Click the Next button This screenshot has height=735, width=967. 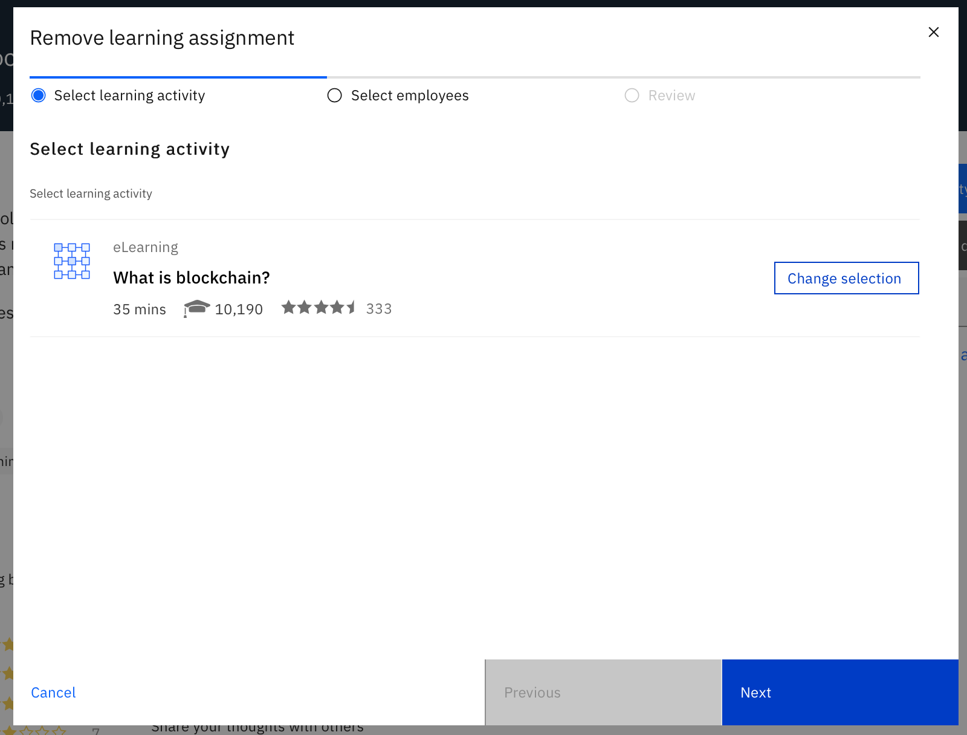point(840,692)
